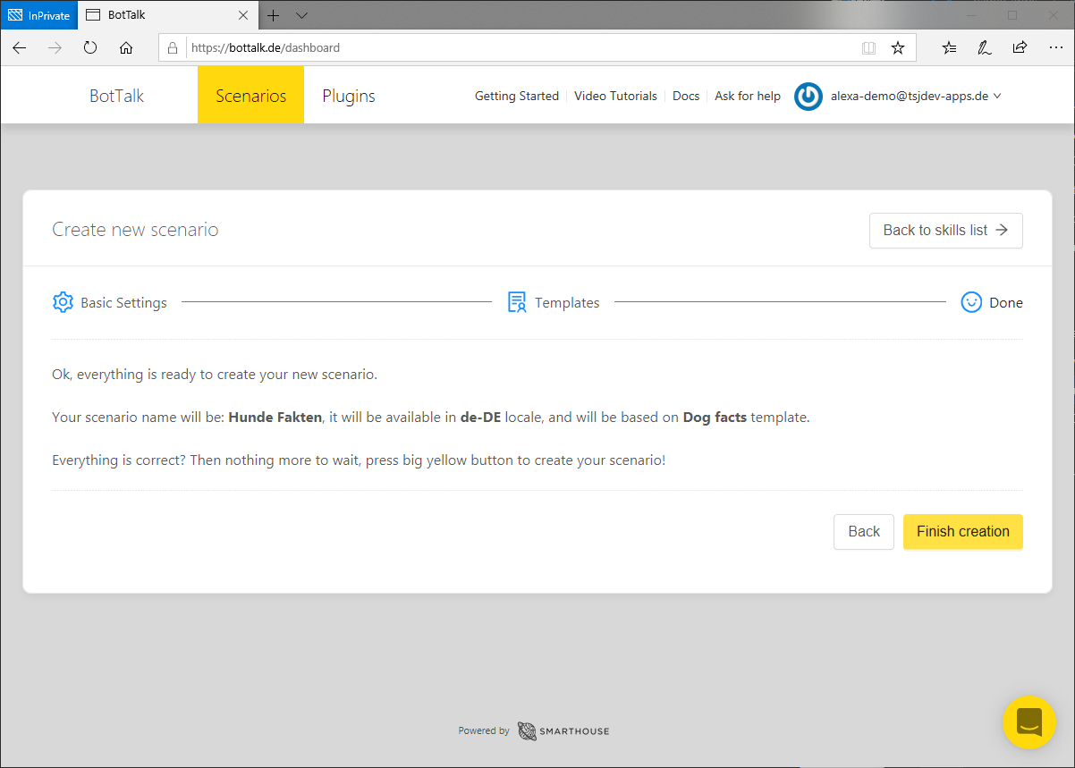Image resolution: width=1075 pixels, height=768 pixels.
Task: Open the Favorites hub icon
Action: (950, 48)
